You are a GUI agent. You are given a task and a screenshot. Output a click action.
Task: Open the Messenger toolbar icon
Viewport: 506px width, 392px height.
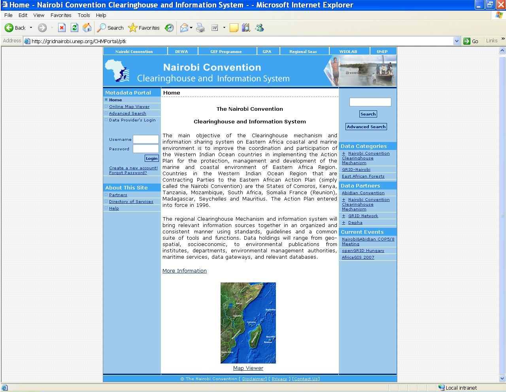[x=259, y=28]
